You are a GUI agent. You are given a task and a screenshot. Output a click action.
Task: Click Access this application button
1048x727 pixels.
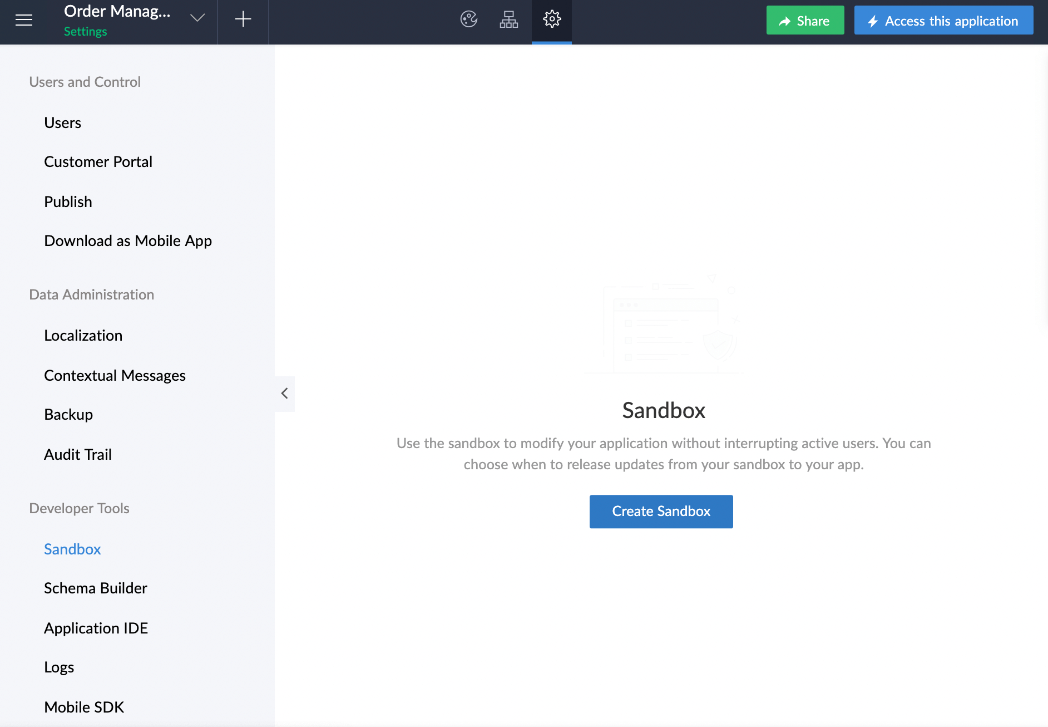click(x=943, y=21)
